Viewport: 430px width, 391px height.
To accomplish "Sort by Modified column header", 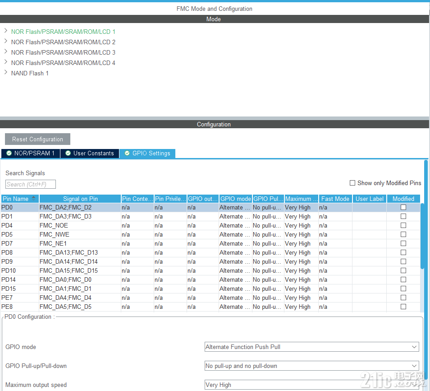I will [x=403, y=199].
